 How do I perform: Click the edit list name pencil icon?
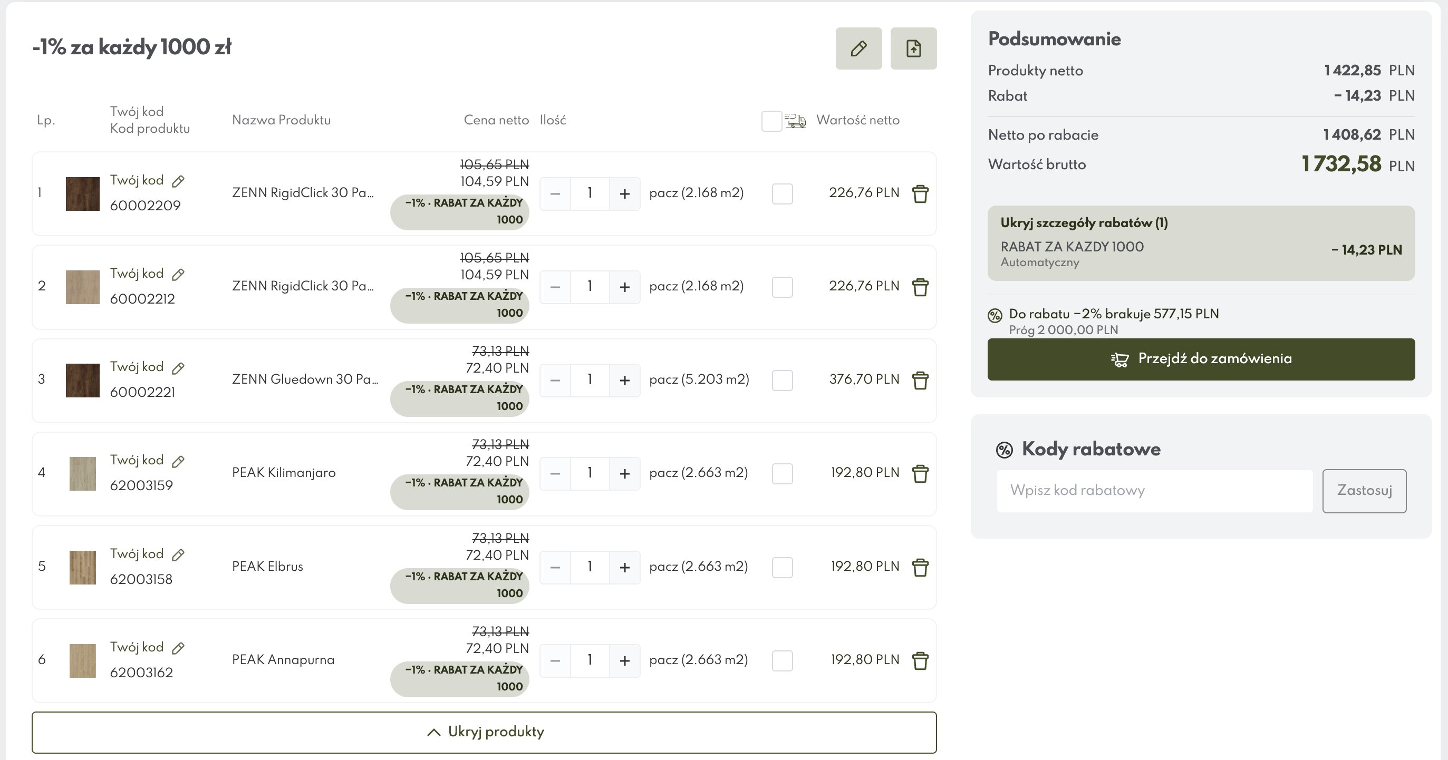(x=858, y=48)
